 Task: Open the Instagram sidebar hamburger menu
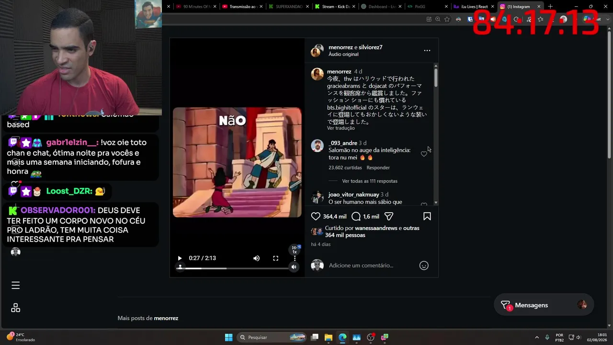click(x=16, y=286)
